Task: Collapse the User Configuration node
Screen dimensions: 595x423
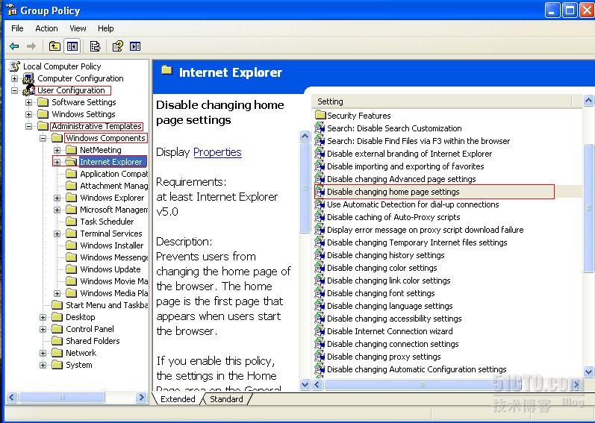Action: click(x=14, y=90)
